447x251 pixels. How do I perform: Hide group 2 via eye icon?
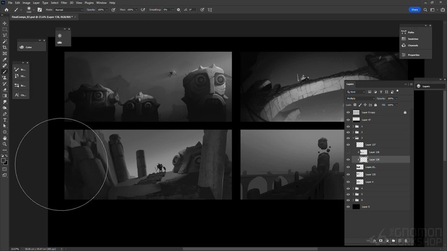348,132
